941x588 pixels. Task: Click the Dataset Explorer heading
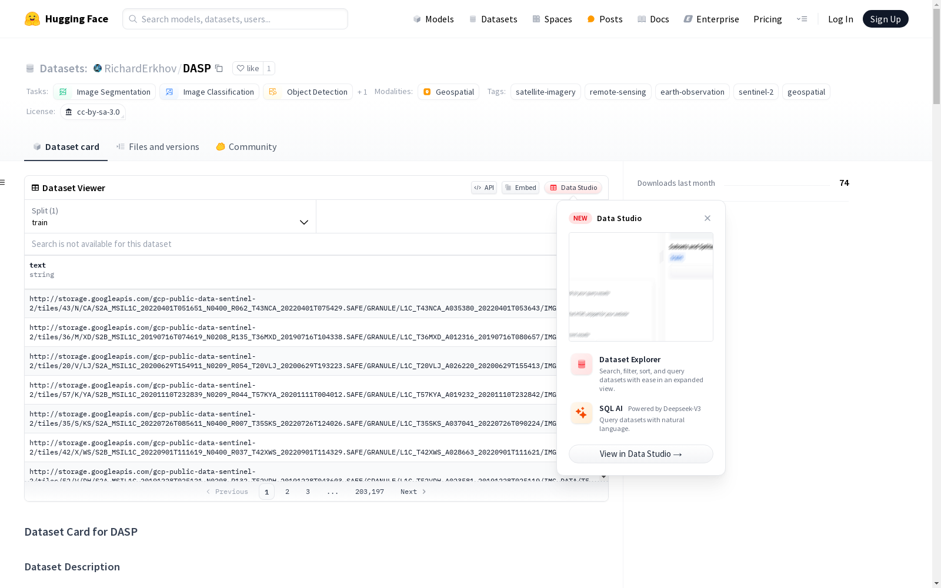[x=630, y=359]
